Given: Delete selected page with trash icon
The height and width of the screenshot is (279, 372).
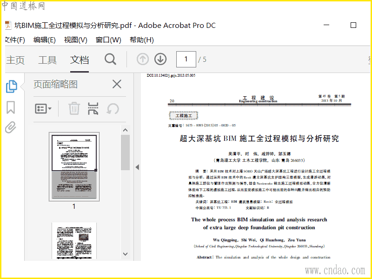Looking at the screenshot, I should tap(74, 108).
